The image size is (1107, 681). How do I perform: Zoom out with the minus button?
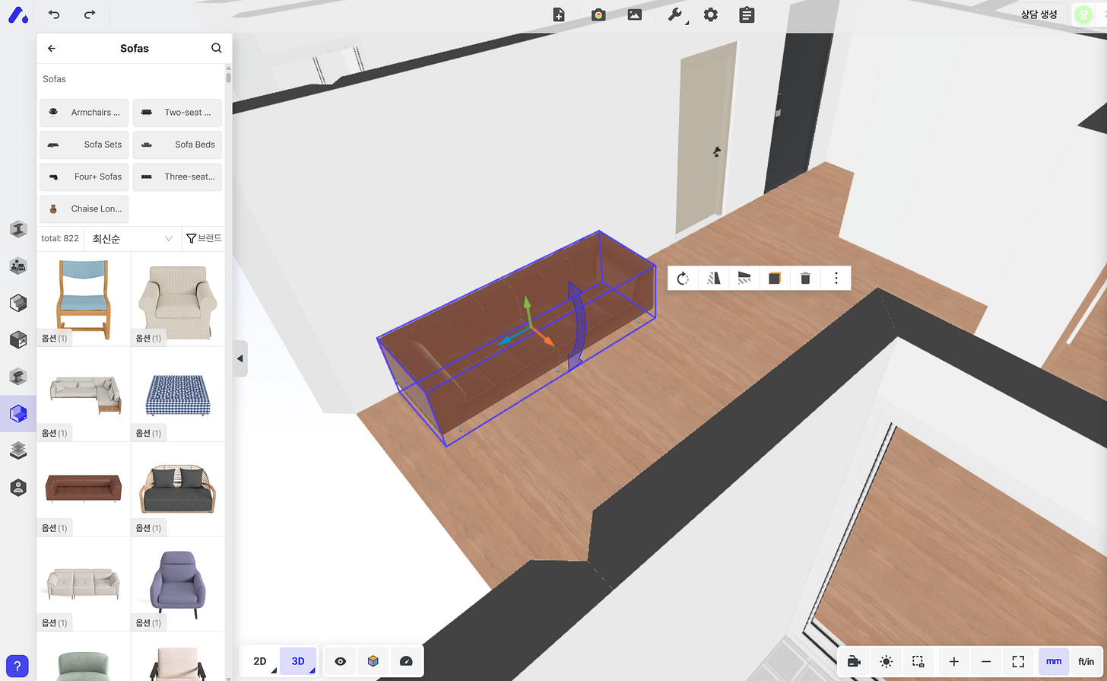click(x=986, y=661)
